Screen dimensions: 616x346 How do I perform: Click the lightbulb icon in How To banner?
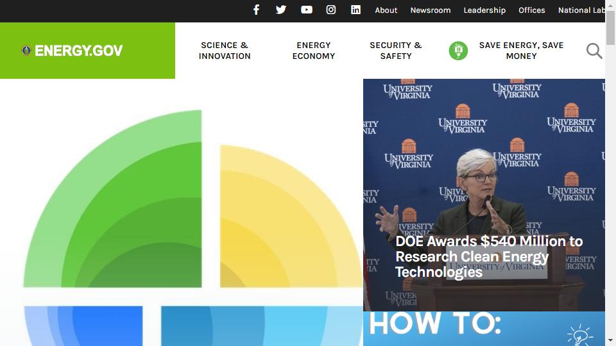[579, 334]
